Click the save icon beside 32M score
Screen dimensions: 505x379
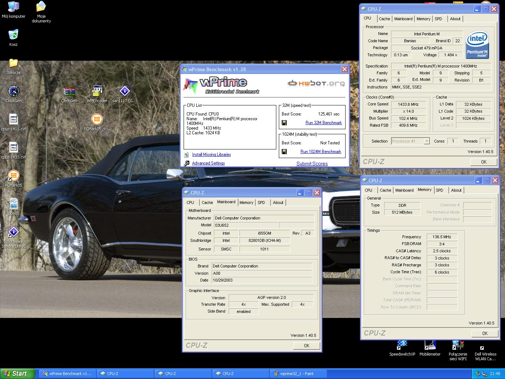pyautogui.click(x=284, y=123)
